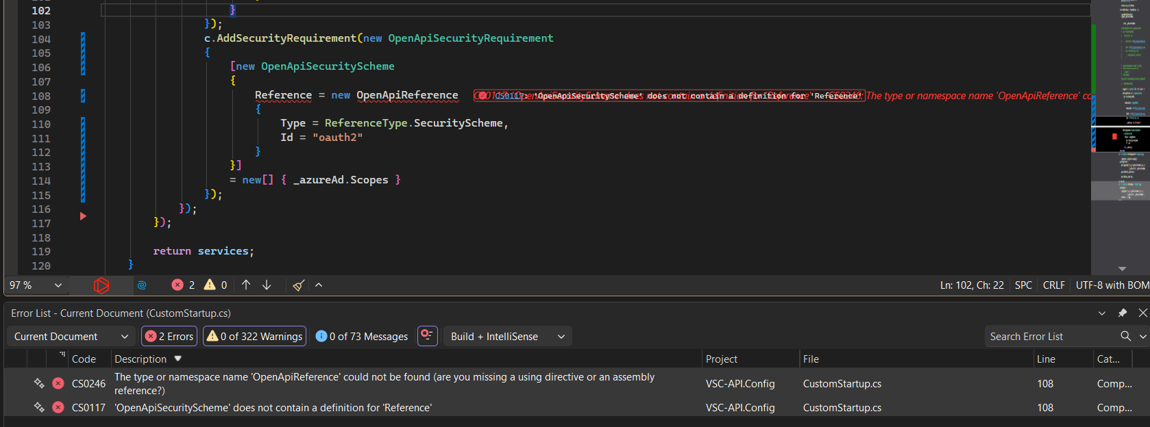Pin the Error List panel with pushpin
The height and width of the screenshot is (427, 1150).
1123,313
